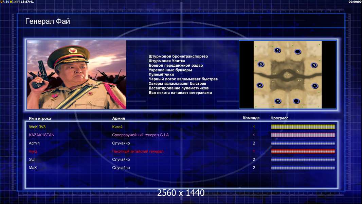Screen dimensions: 362x204
Task: Click "Вся пехота начинает ветеранами"
Action: pos(180,92)
